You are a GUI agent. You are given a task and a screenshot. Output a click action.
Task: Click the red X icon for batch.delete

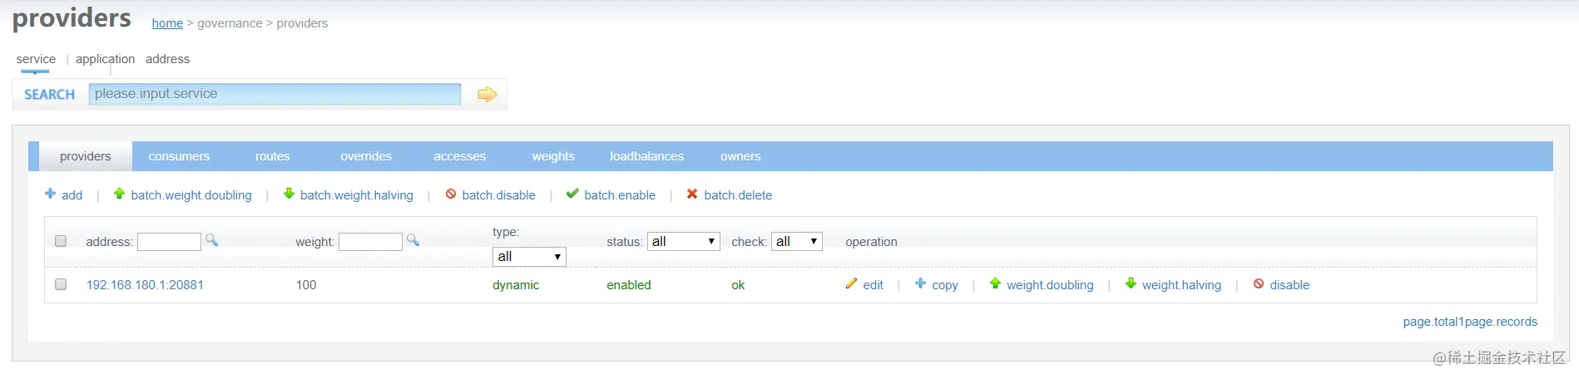coord(692,194)
